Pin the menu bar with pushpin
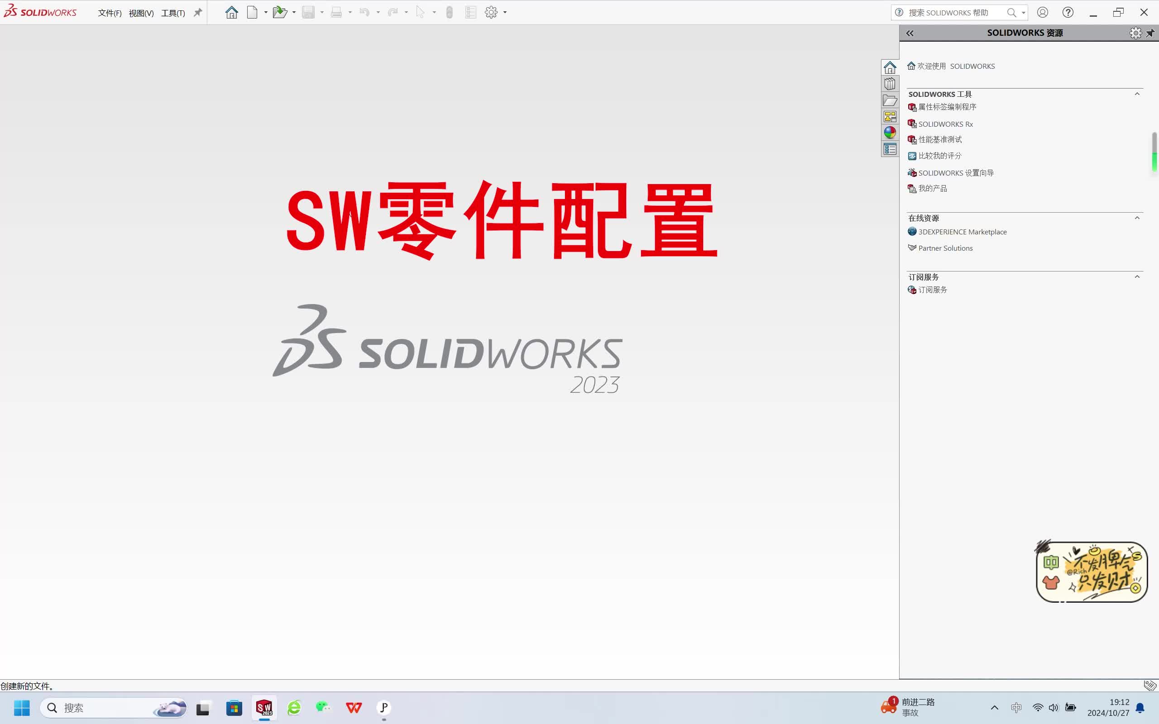 (198, 13)
